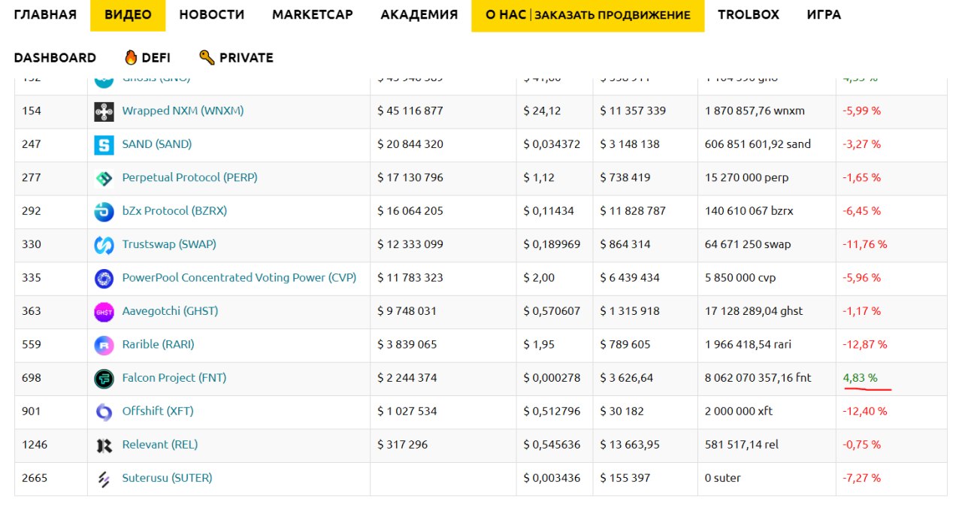
Task: Open the ГЛАВНАЯ menu item
Action: pos(45,14)
